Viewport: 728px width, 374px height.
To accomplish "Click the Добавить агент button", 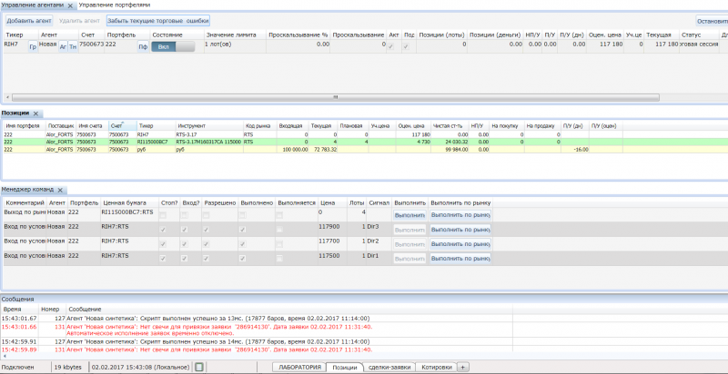I will [x=28, y=19].
